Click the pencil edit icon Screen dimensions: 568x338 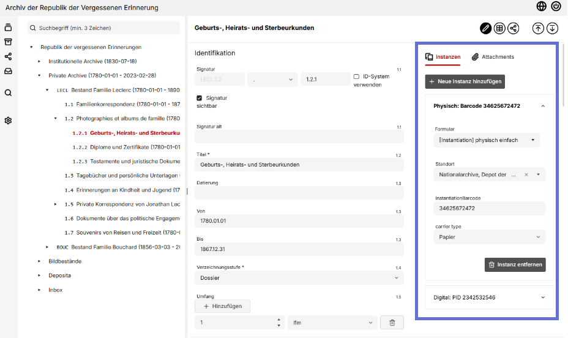coord(485,28)
